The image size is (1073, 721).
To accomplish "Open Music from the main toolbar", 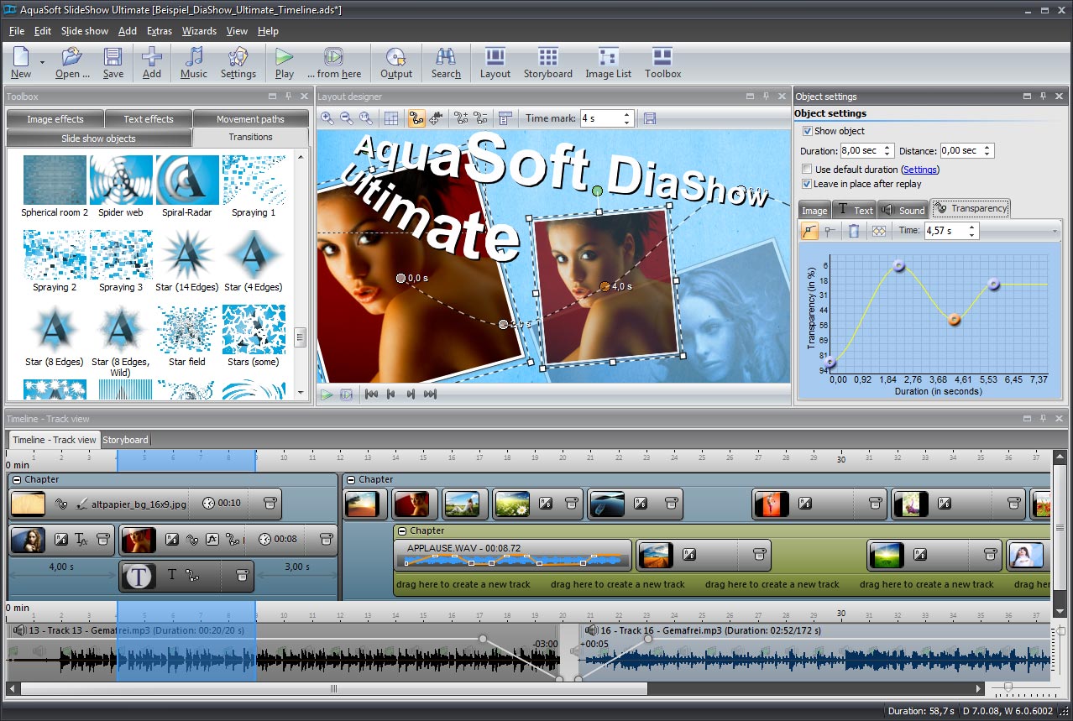I will coord(194,57).
